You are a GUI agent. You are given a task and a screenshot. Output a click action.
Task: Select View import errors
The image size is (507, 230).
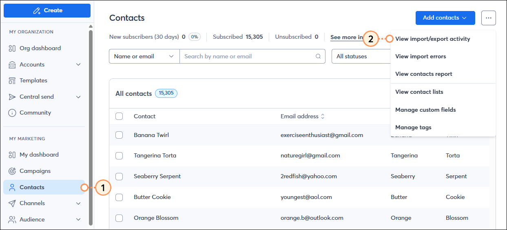click(421, 56)
